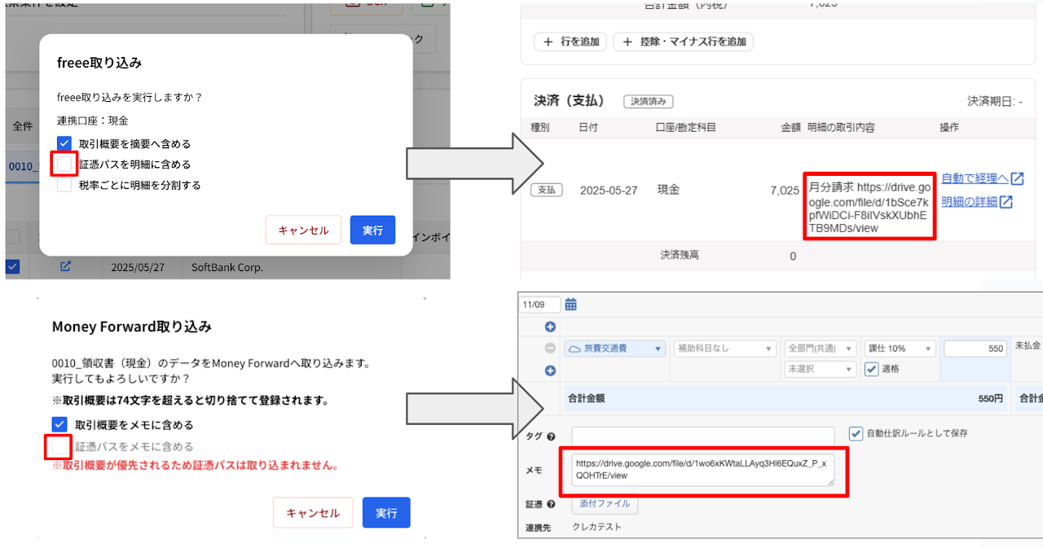
Task: Enable 税率ごとに明細を分割する checkbox
Action: pos(64,185)
